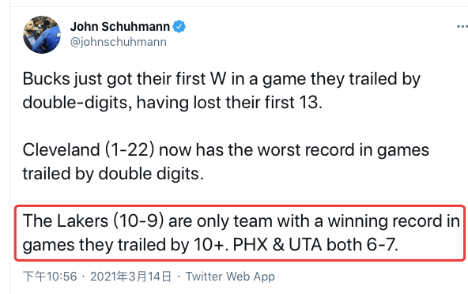
Task: Click the line "trailed by double digits."
Action: [x=113, y=173]
